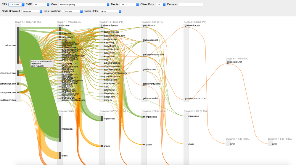The width and height of the screenshot is (296, 165).
Task: Focus the Domain text input field
Action: point(190,5)
